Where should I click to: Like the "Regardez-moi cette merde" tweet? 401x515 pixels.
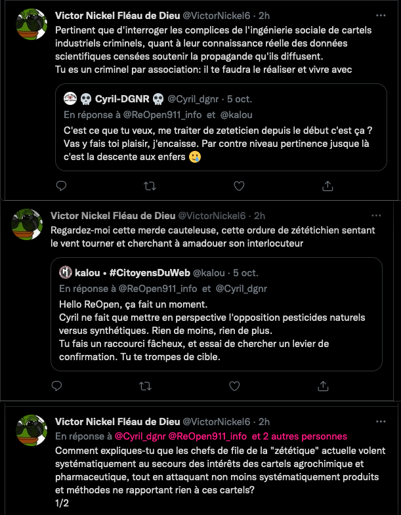coord(233,386)
